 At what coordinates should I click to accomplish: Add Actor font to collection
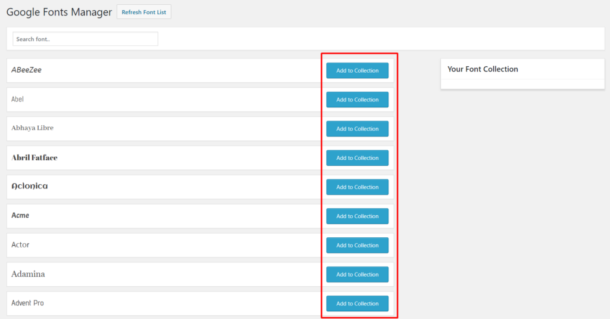click(x=357, y=246)
